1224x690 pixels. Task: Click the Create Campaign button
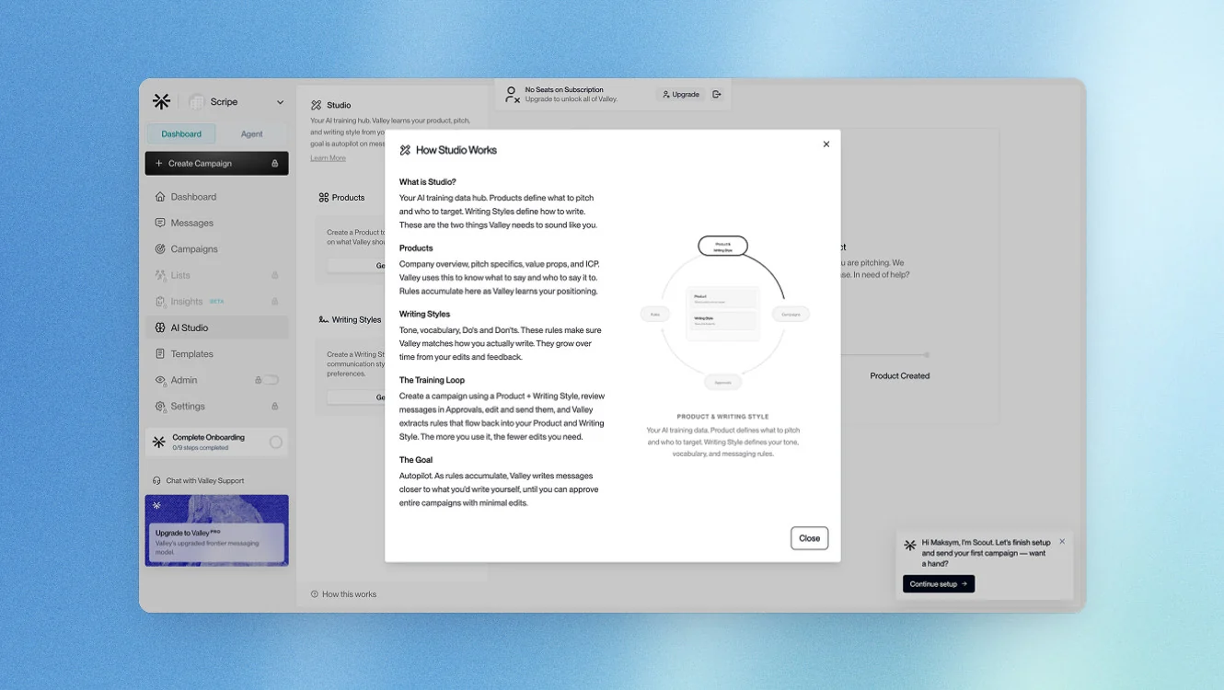click(216, 164)
